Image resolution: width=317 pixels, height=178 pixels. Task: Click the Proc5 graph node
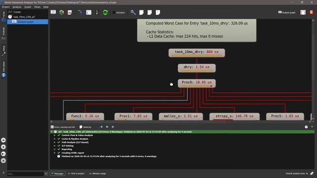pyautogui.click(x=285, y=117)
